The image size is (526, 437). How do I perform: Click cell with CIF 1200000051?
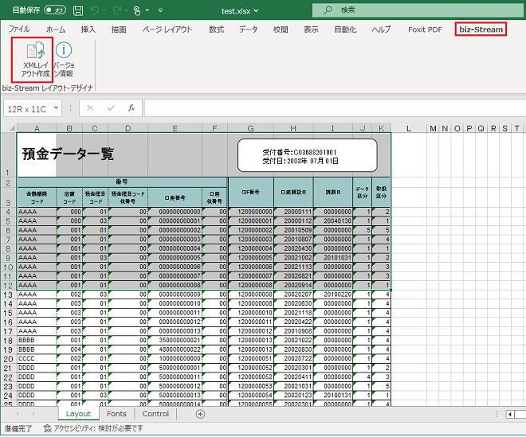click(250, 358)
